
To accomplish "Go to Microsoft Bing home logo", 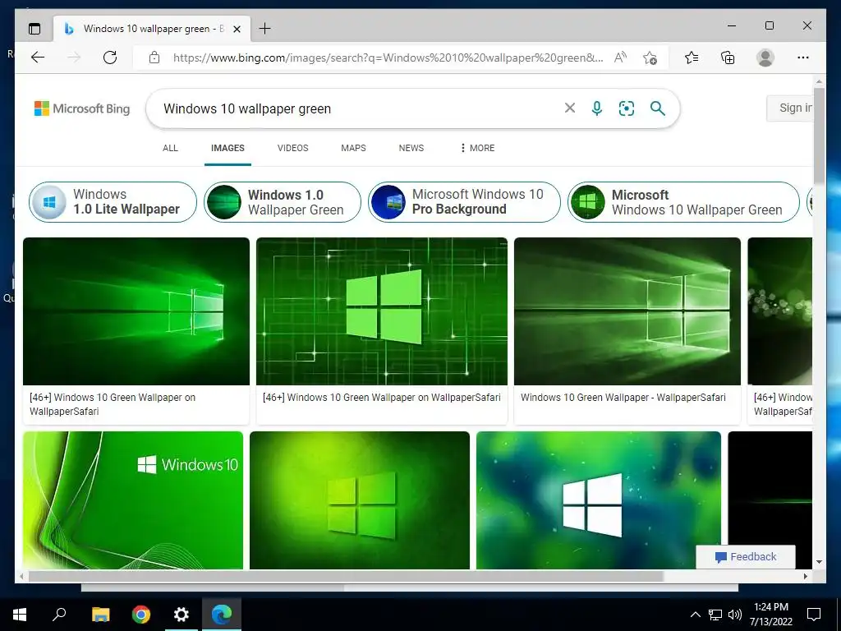I will (82, 108).
